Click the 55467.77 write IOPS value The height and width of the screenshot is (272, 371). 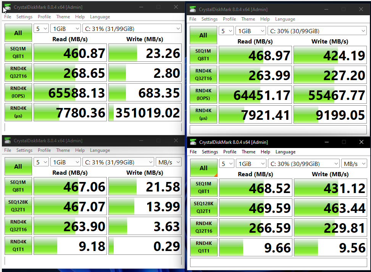[x=330, y=95]
